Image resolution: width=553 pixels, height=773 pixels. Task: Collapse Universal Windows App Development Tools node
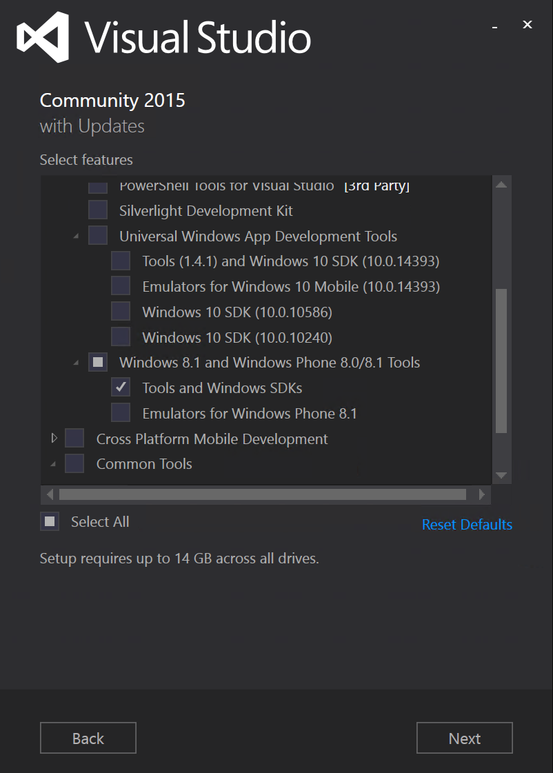point(76,237)
